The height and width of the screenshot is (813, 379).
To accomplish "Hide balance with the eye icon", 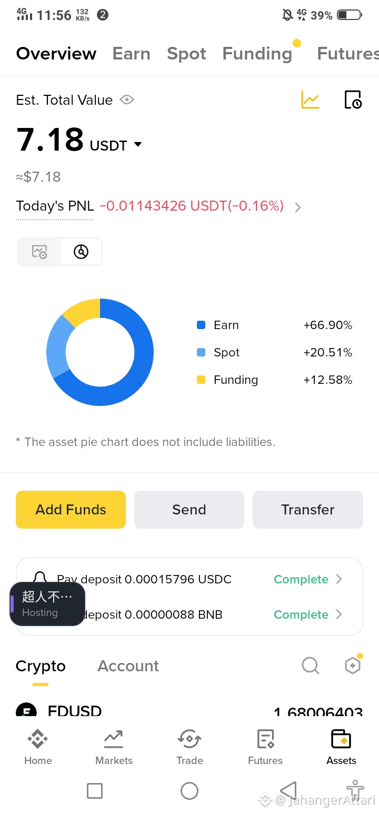I will coord(127,100).
